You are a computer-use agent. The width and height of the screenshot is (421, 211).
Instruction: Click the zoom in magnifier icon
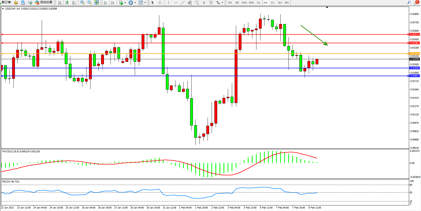[82, 3]
